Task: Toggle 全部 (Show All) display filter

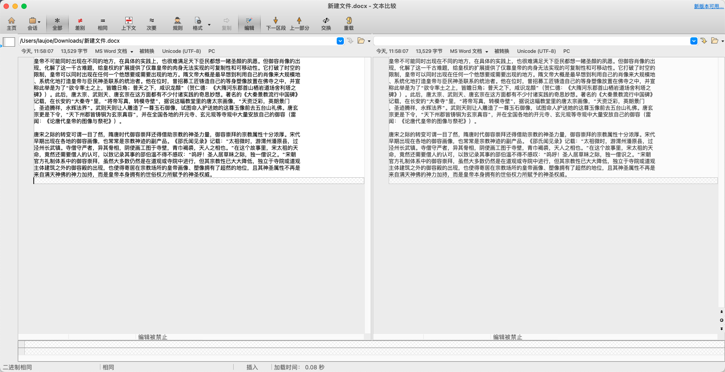Action: [57, 24]
